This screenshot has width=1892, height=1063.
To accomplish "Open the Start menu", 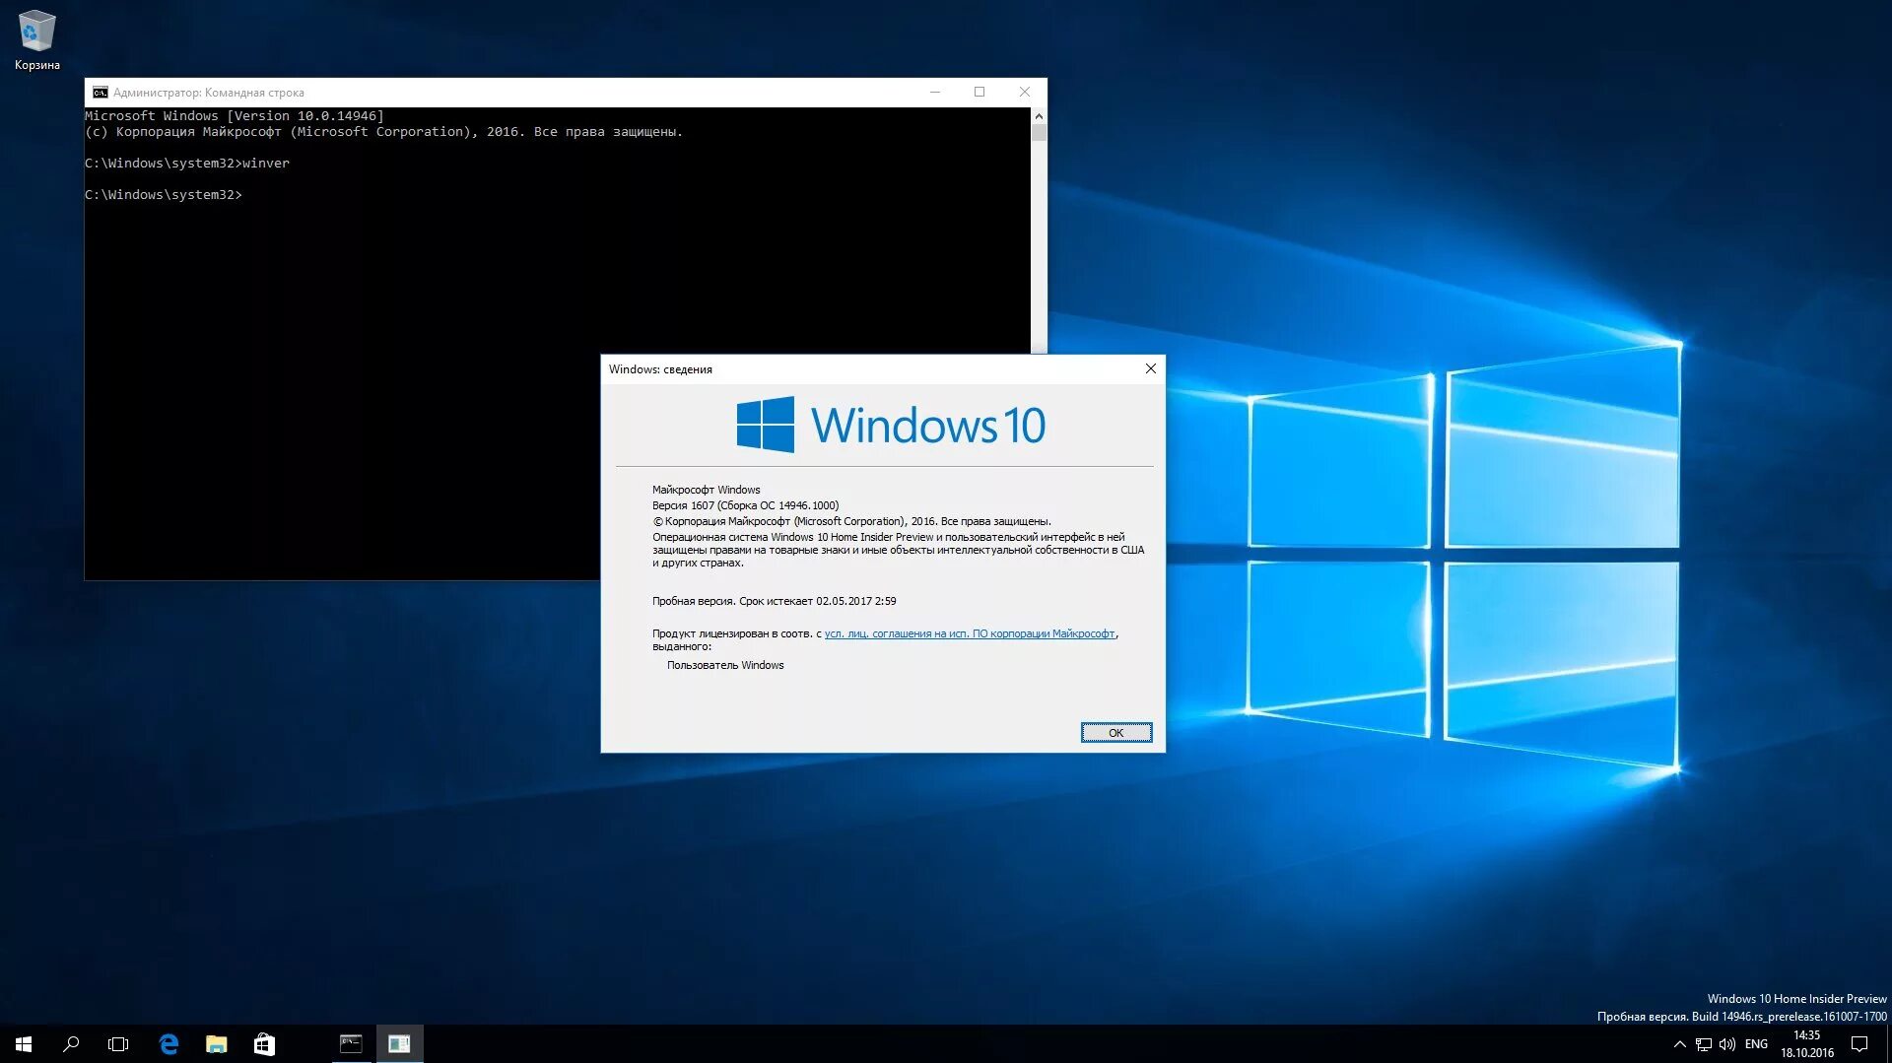I will click(x=23, y=1043).
